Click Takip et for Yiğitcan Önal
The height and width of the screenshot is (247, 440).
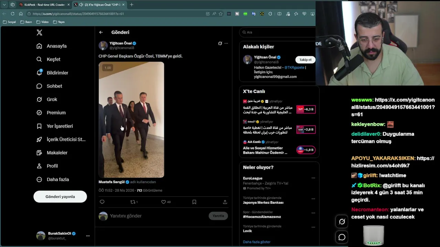click(305, 60)
